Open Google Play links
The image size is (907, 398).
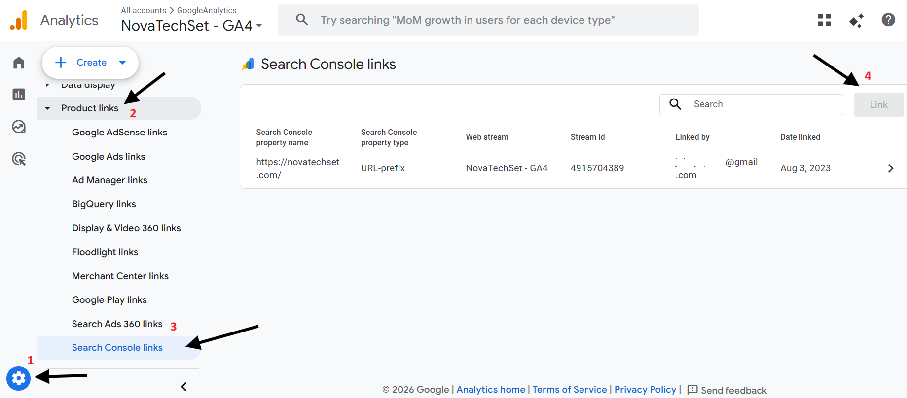point(109,300)
